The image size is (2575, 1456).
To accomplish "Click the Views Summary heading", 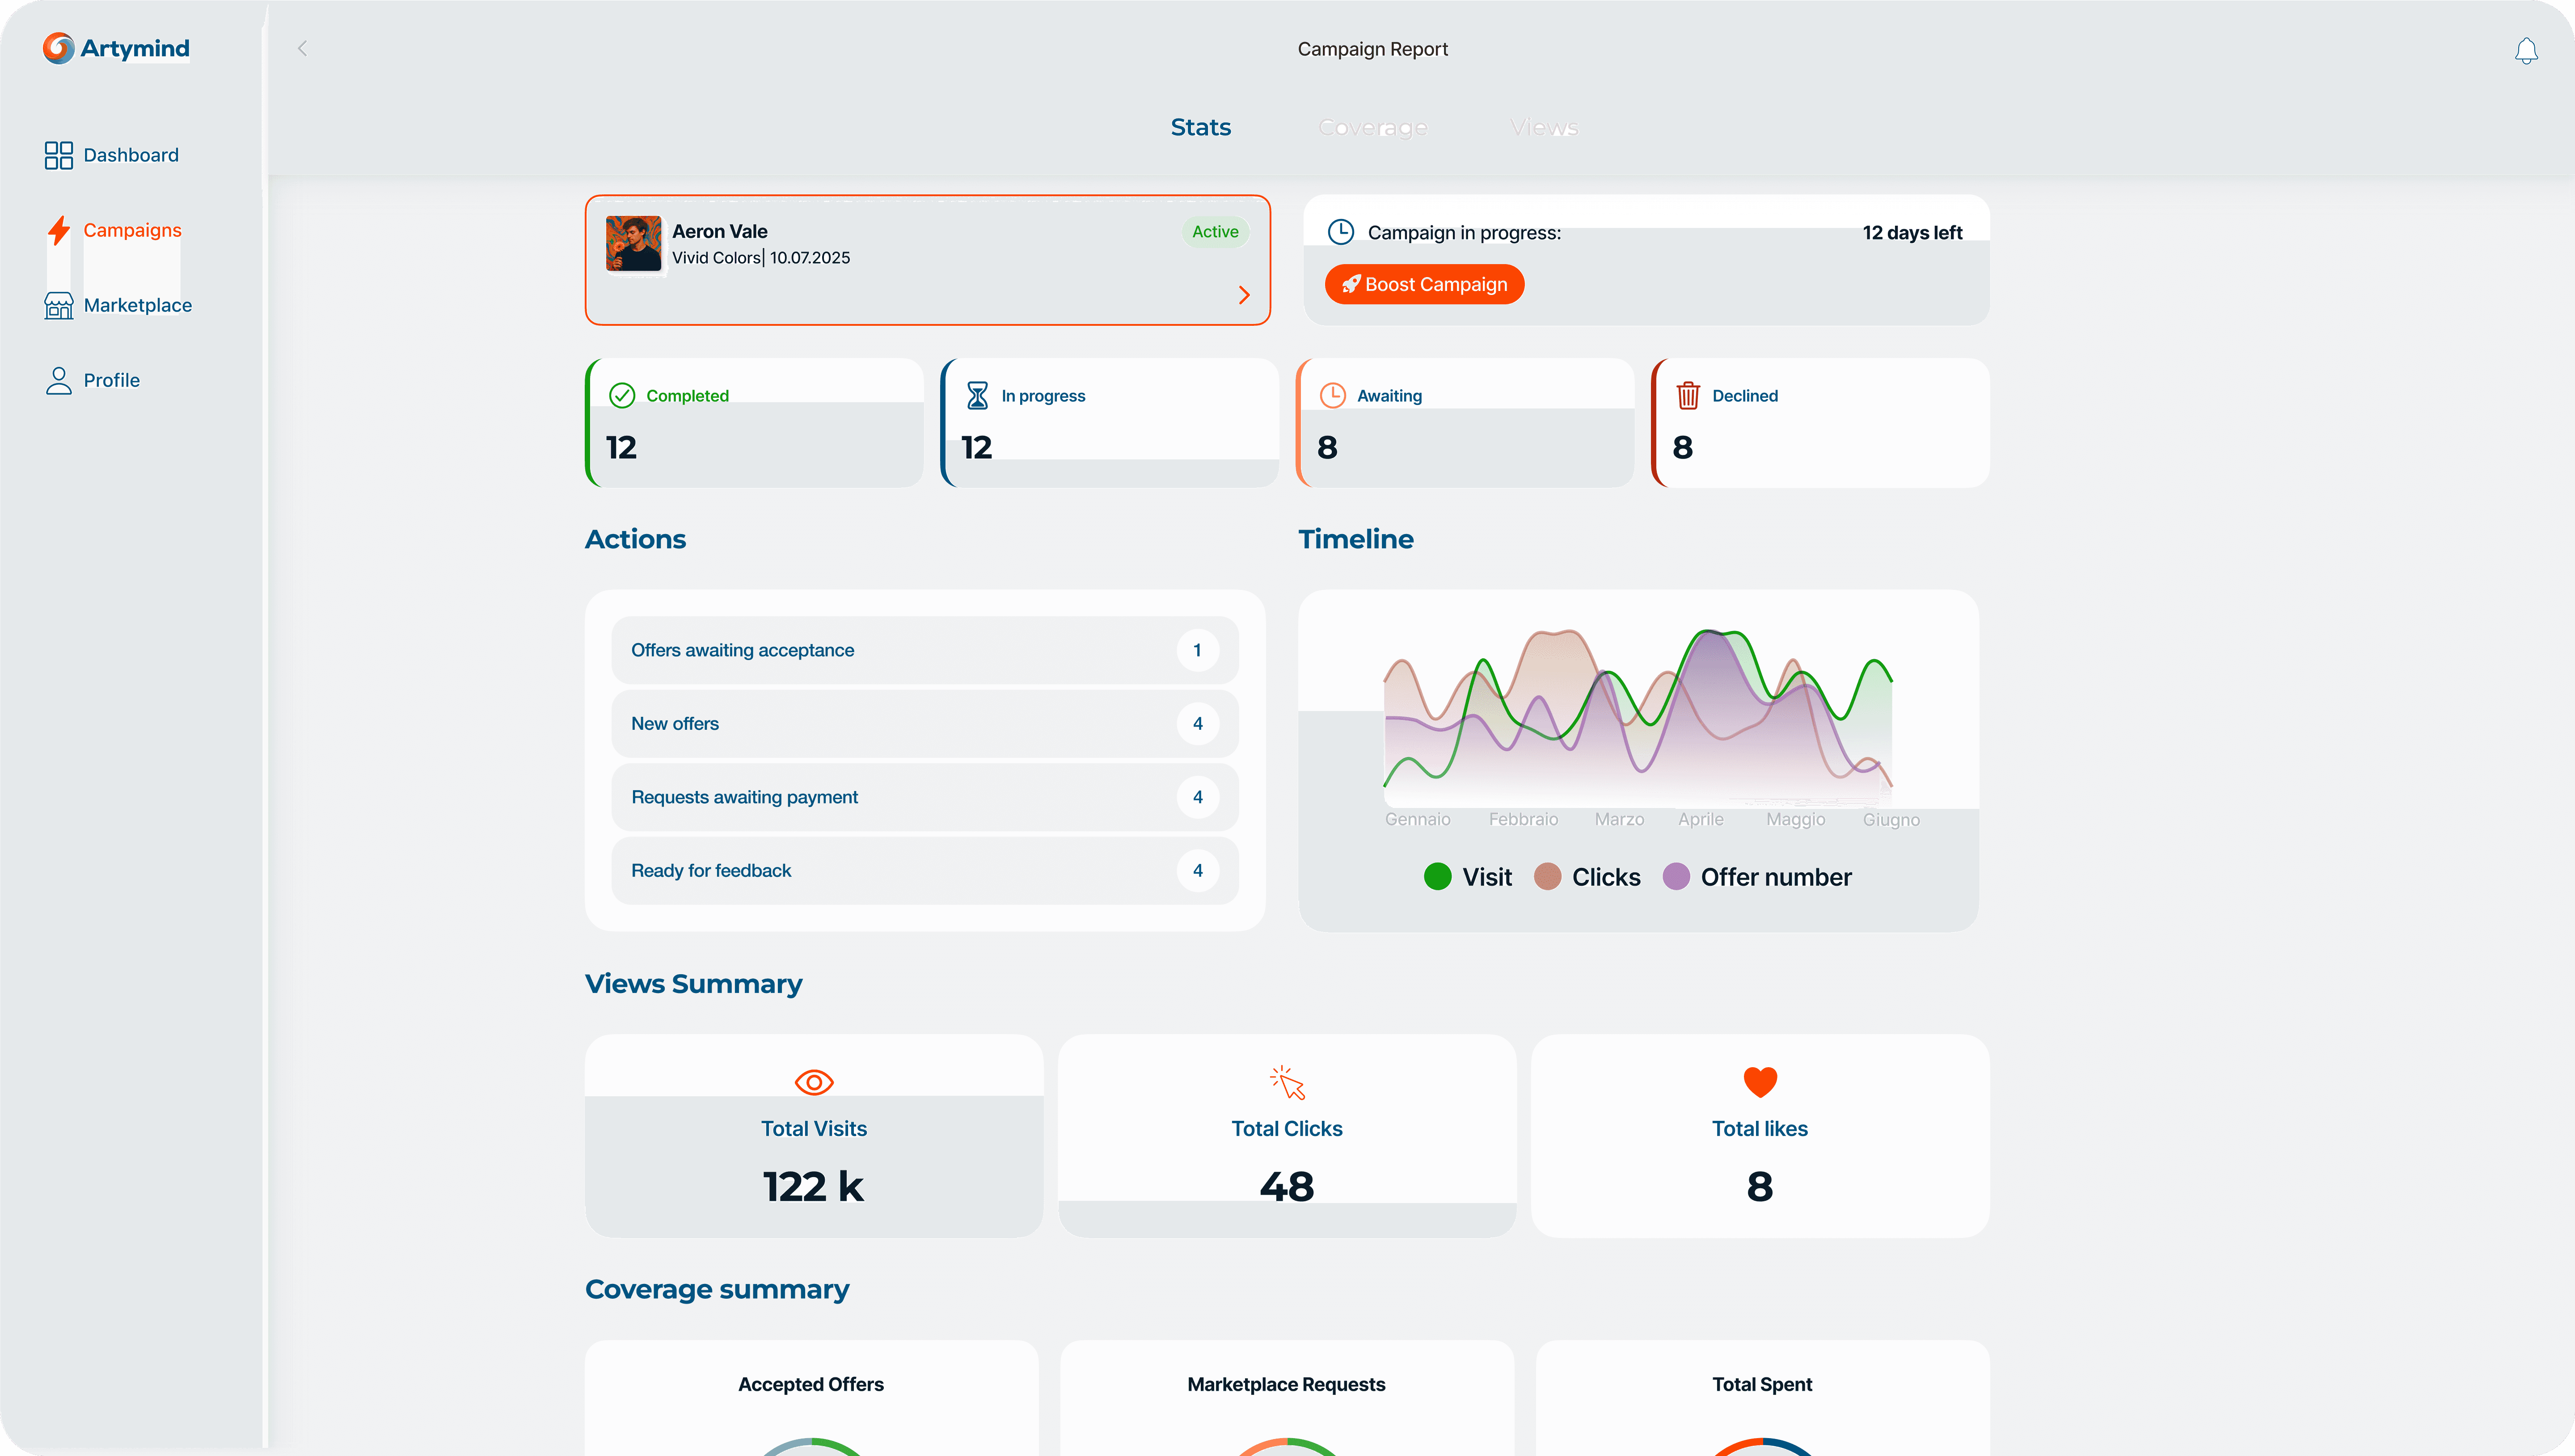I will tap(693, 984).
